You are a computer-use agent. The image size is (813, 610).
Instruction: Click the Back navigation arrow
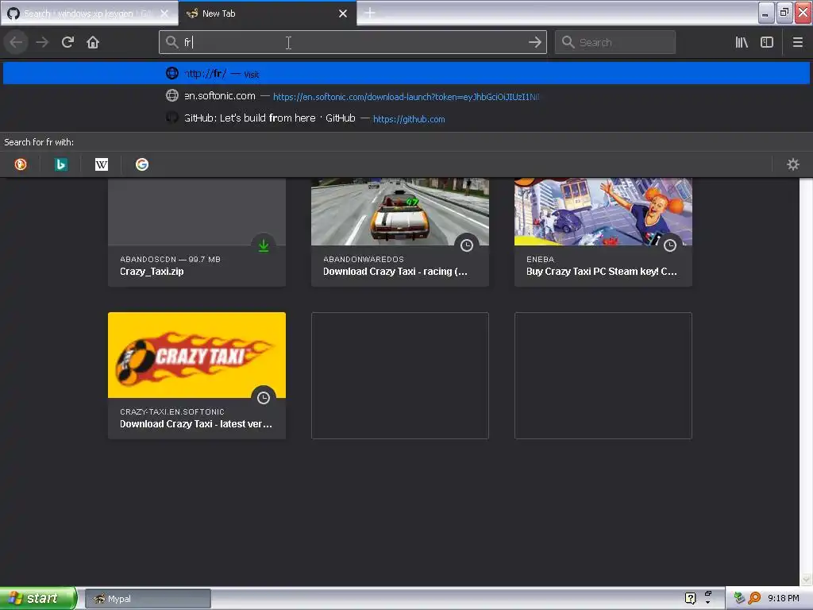(16, 42)
